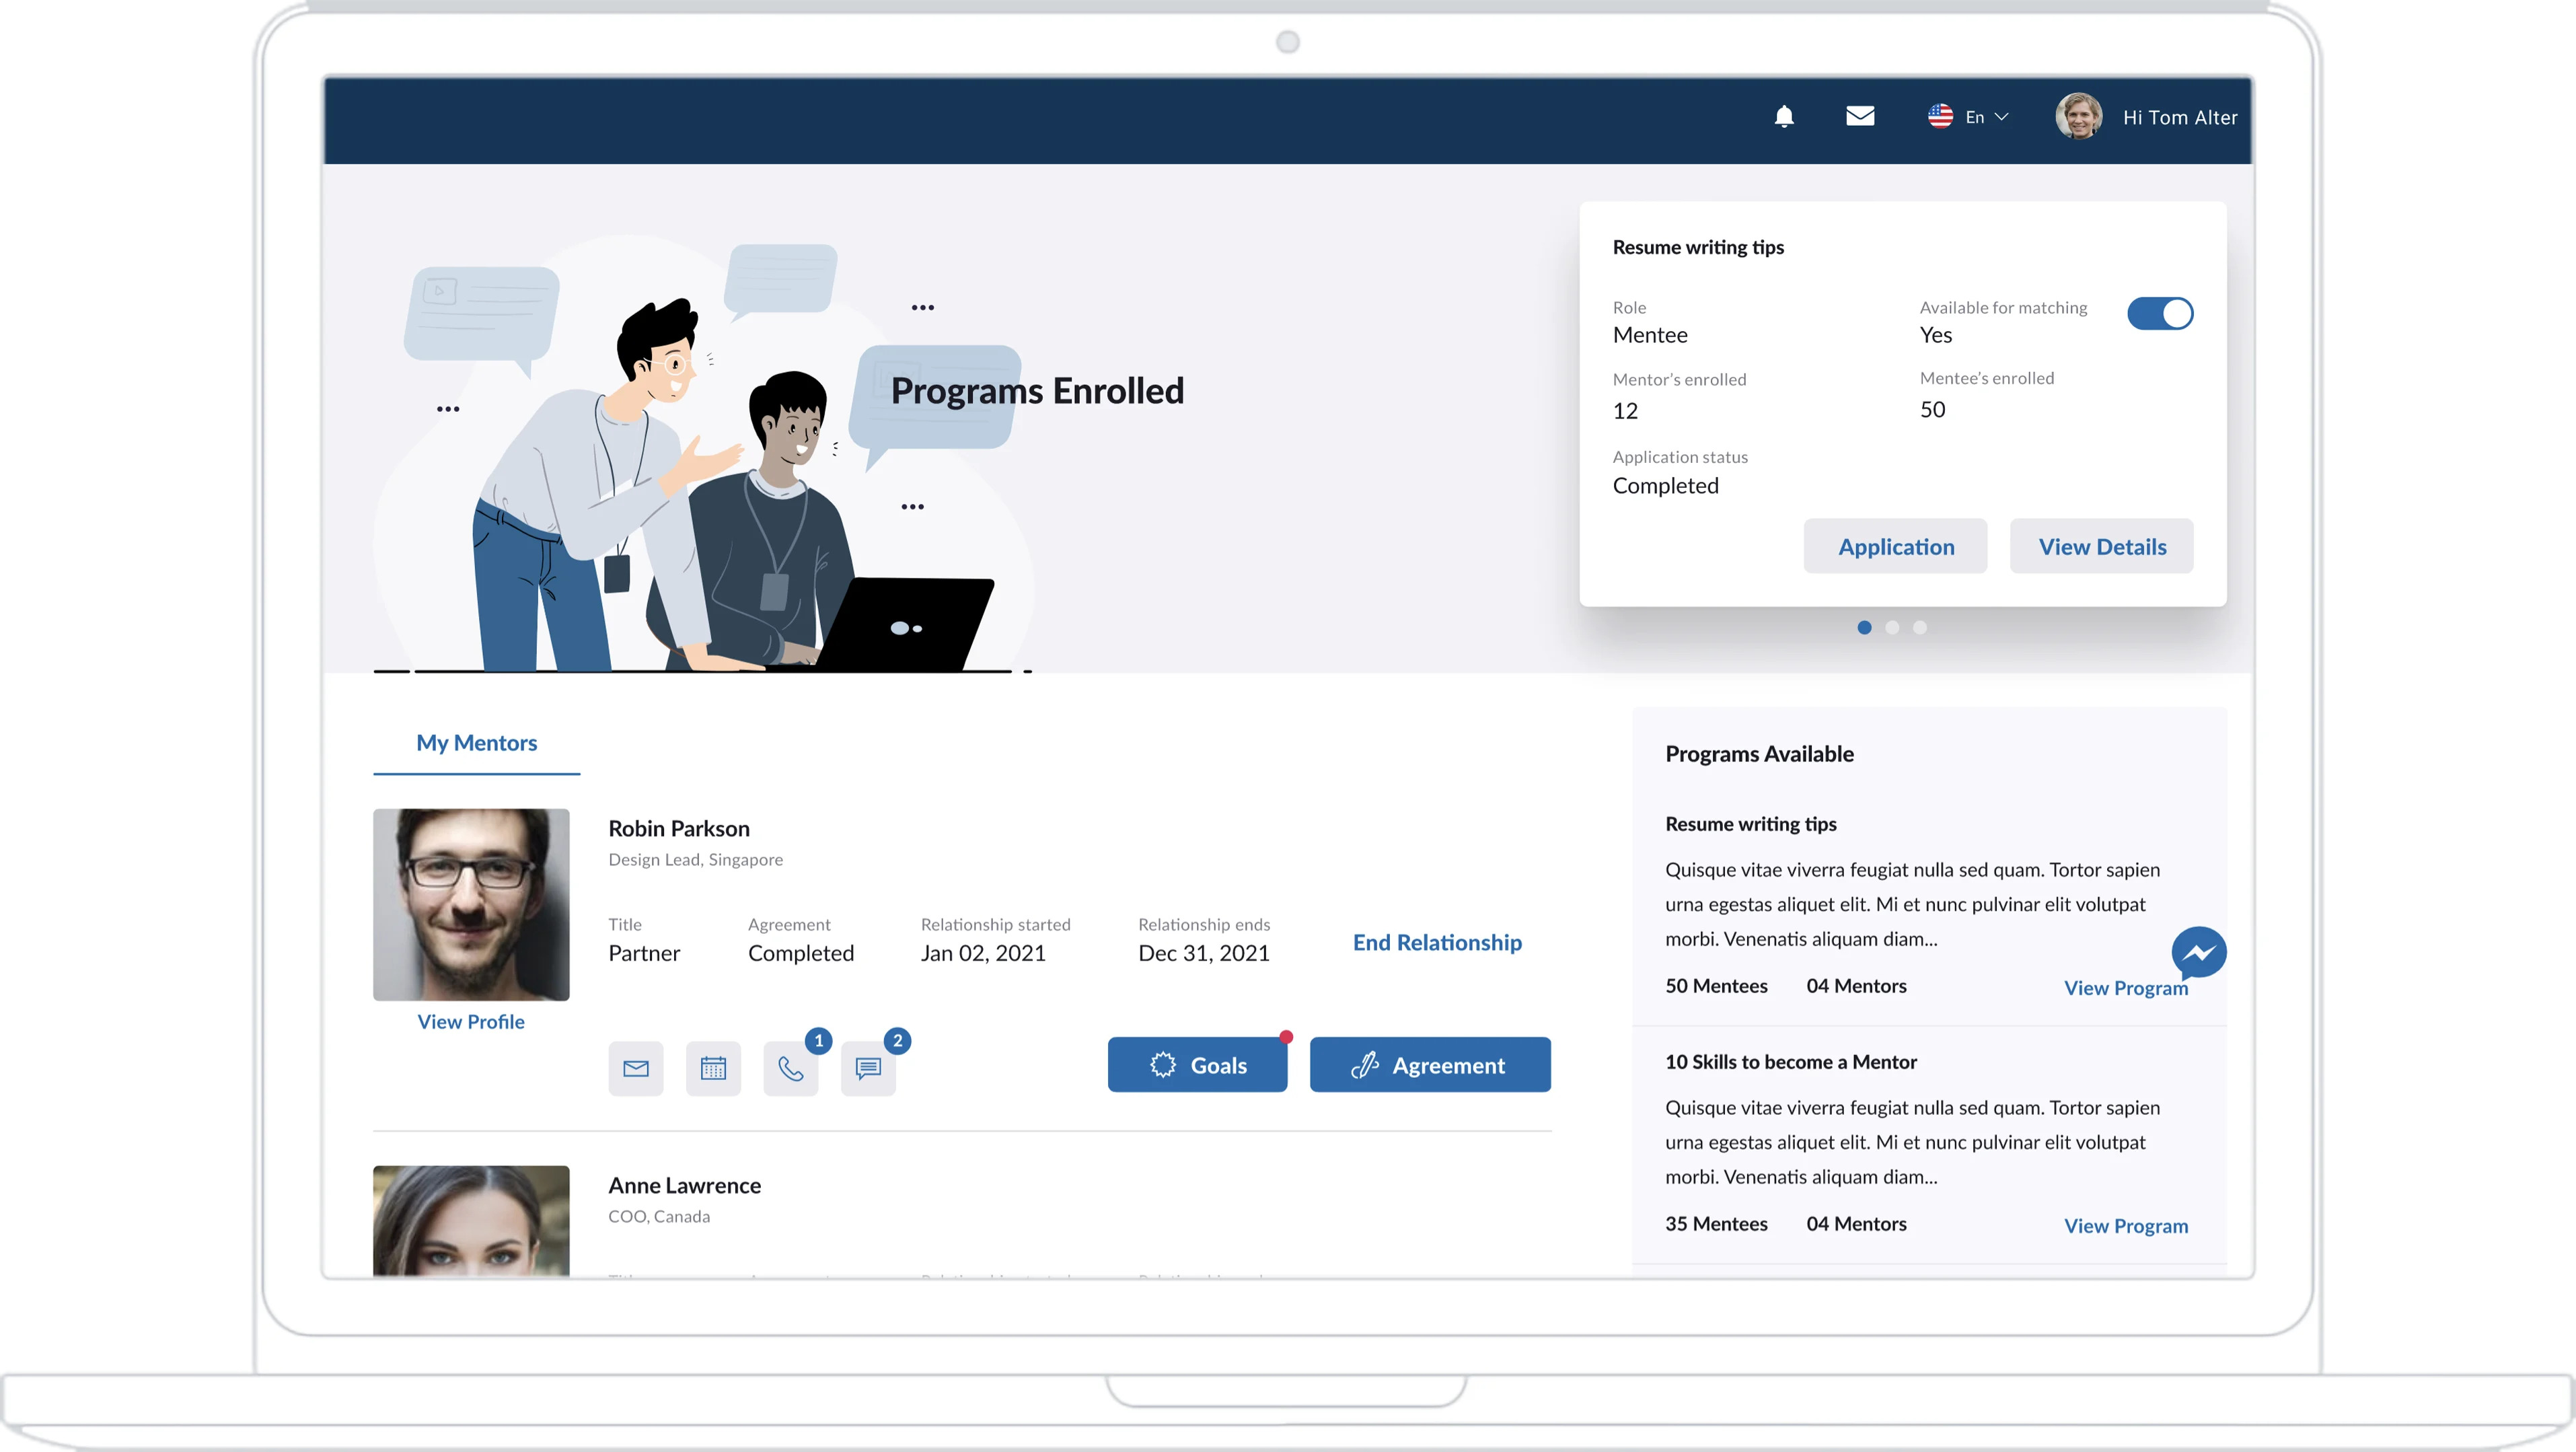
Task: Open the chat messages icon
Action: pos(868,1068)
